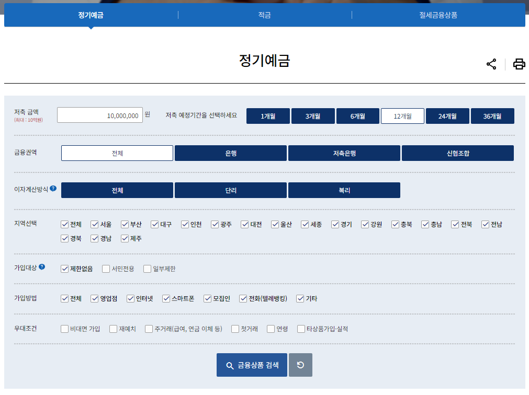
Task: Check the 첫거래 checkbox
Action: [x=235, y=329]
